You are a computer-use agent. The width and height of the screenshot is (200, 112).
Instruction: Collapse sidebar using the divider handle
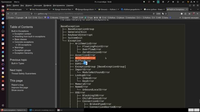[x=56, y=64]
